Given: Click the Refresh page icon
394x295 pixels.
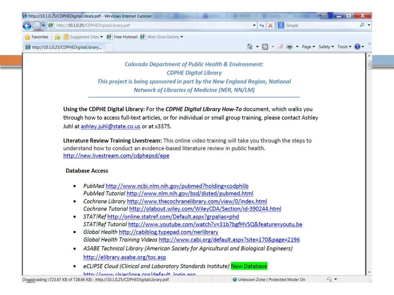Looking at the screenshot, I should [262, 25].
